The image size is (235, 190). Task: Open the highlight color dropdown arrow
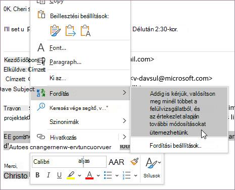pos(79,176)
